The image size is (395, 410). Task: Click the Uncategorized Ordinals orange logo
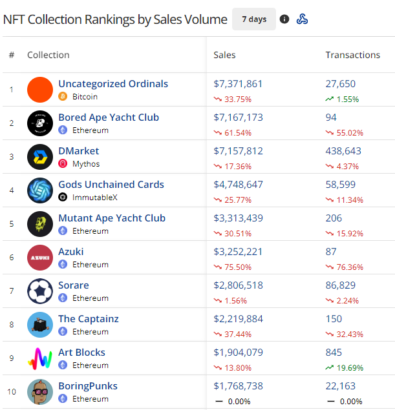click(40, 90)
